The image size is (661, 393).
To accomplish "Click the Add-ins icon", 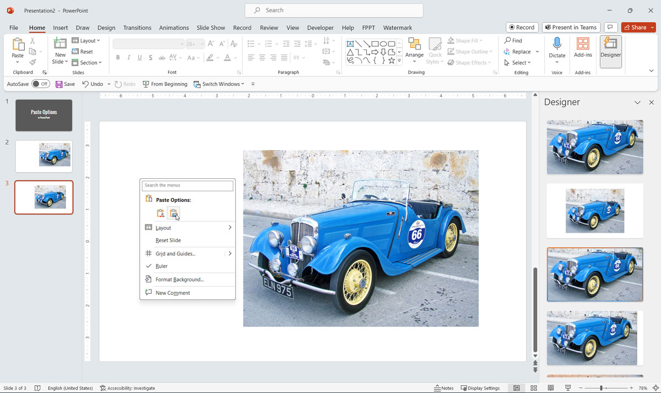I will pyautogui.click(x=583, y=51).
